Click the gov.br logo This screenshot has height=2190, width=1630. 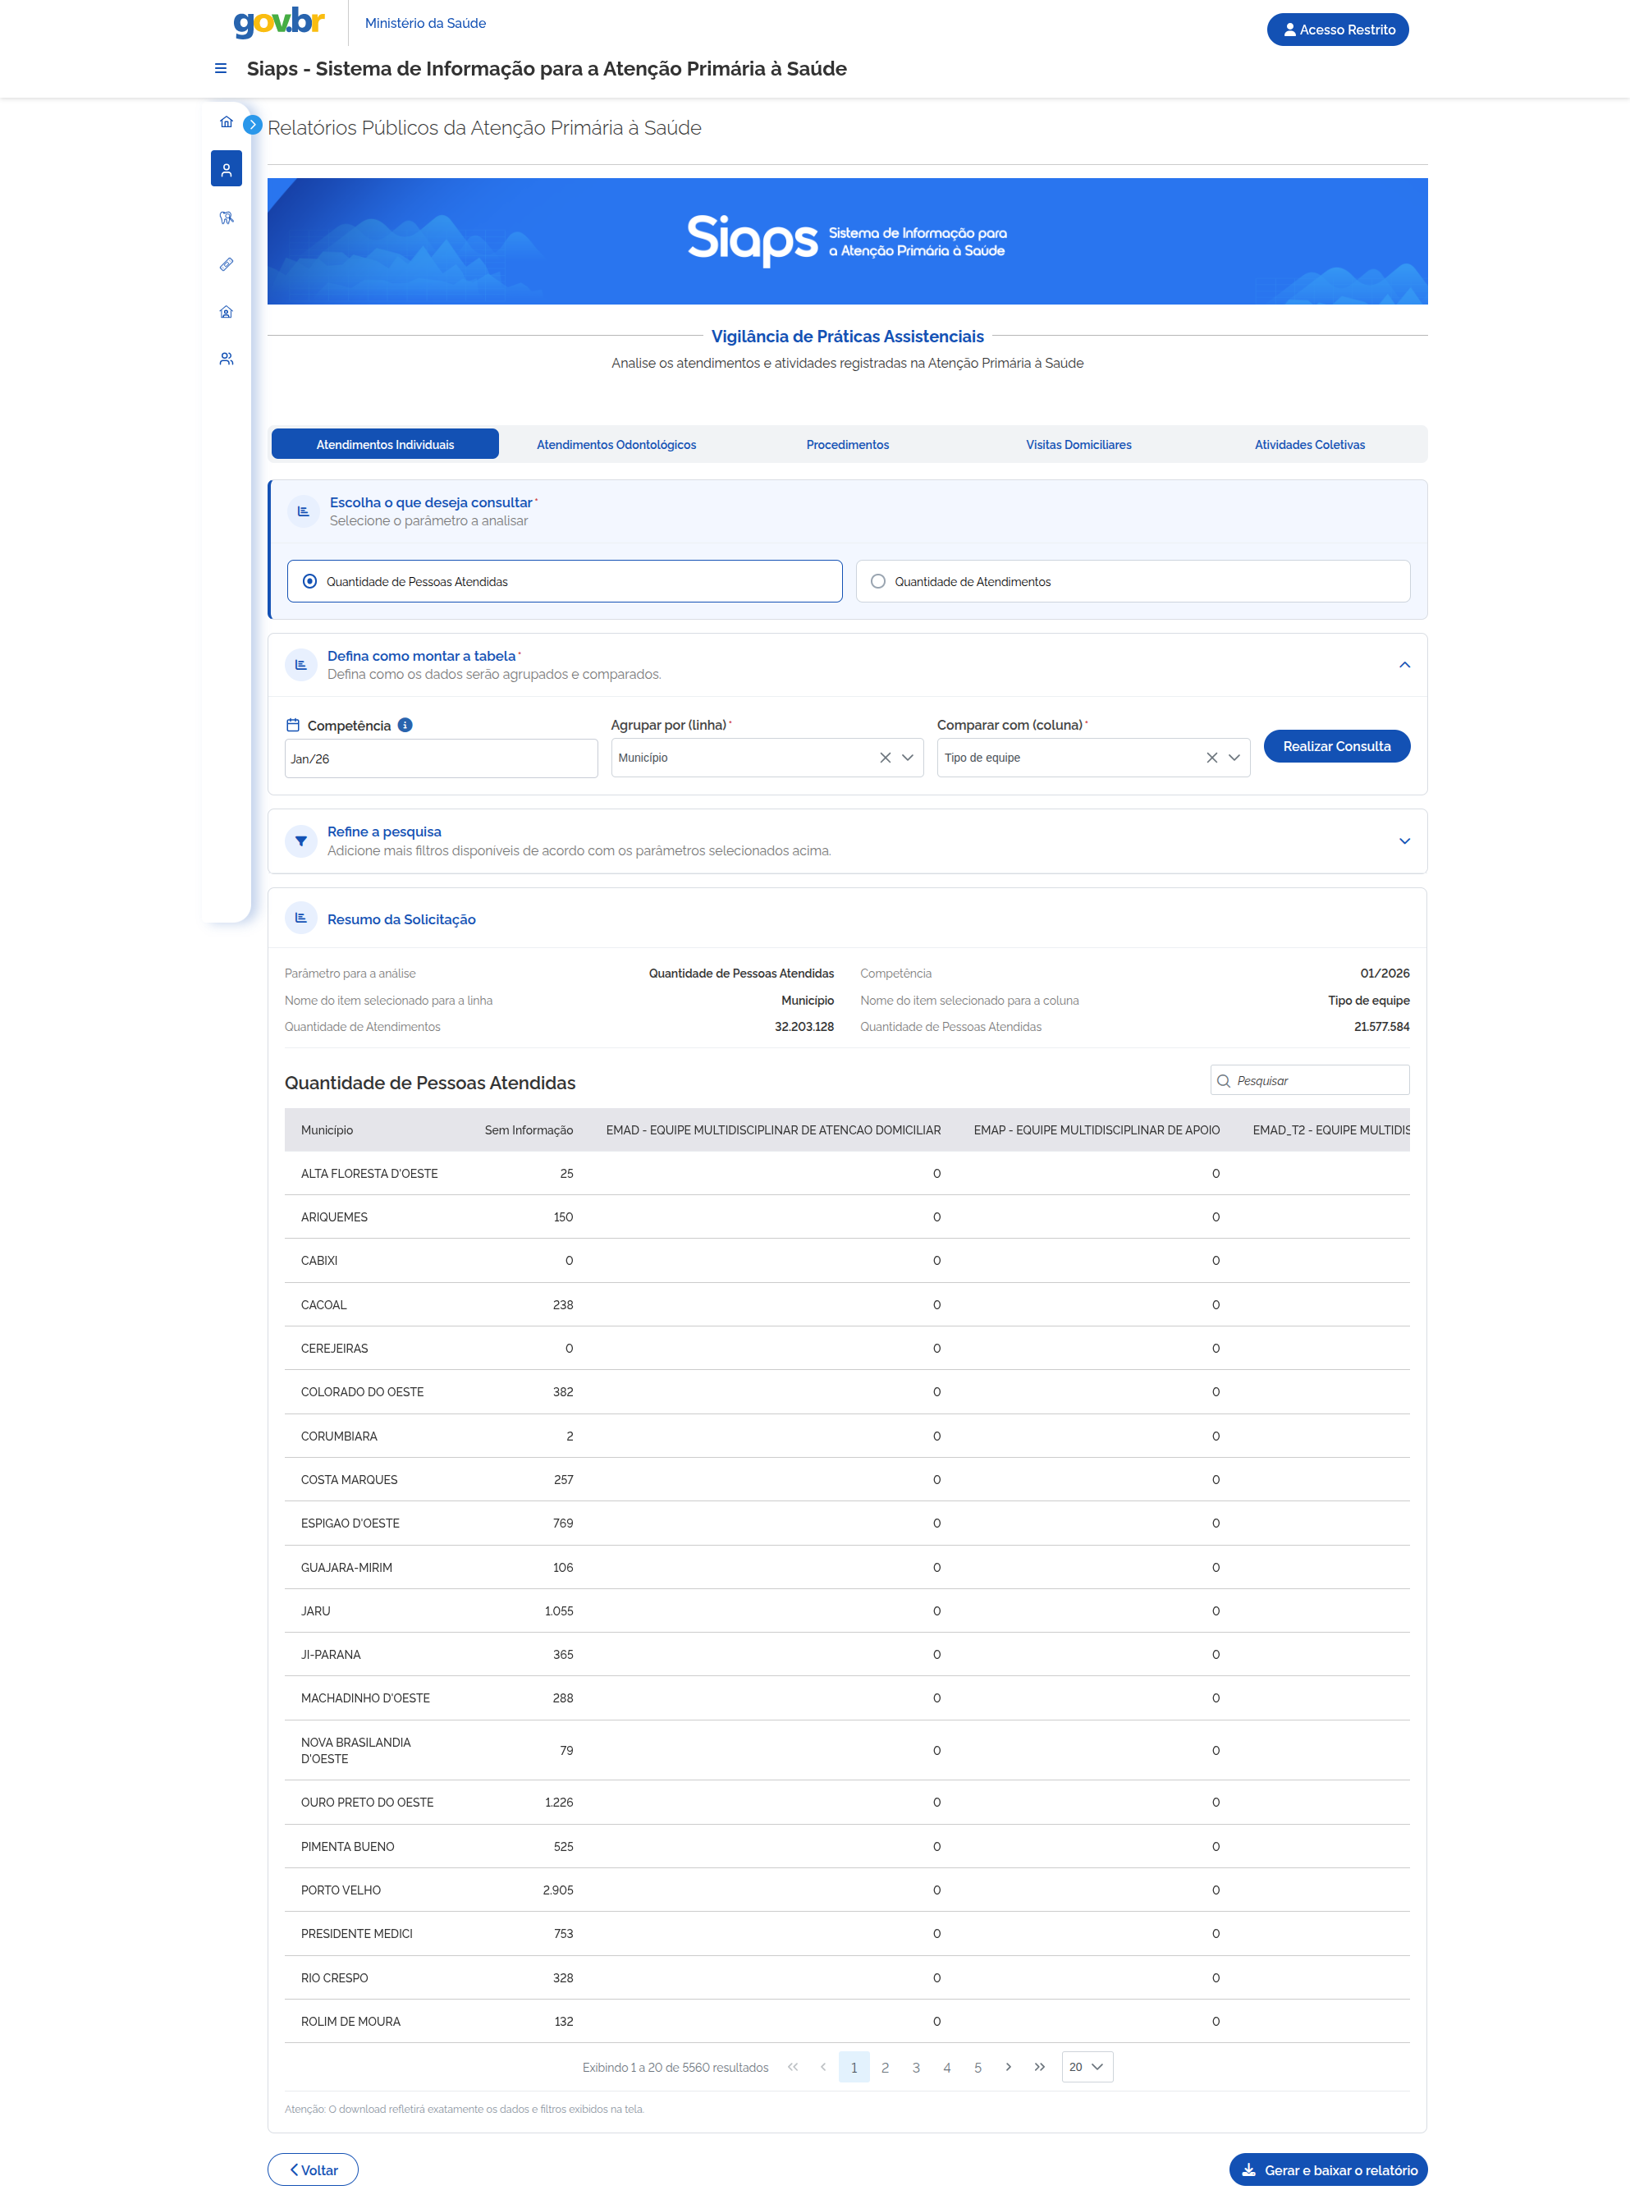click(279, 21)
